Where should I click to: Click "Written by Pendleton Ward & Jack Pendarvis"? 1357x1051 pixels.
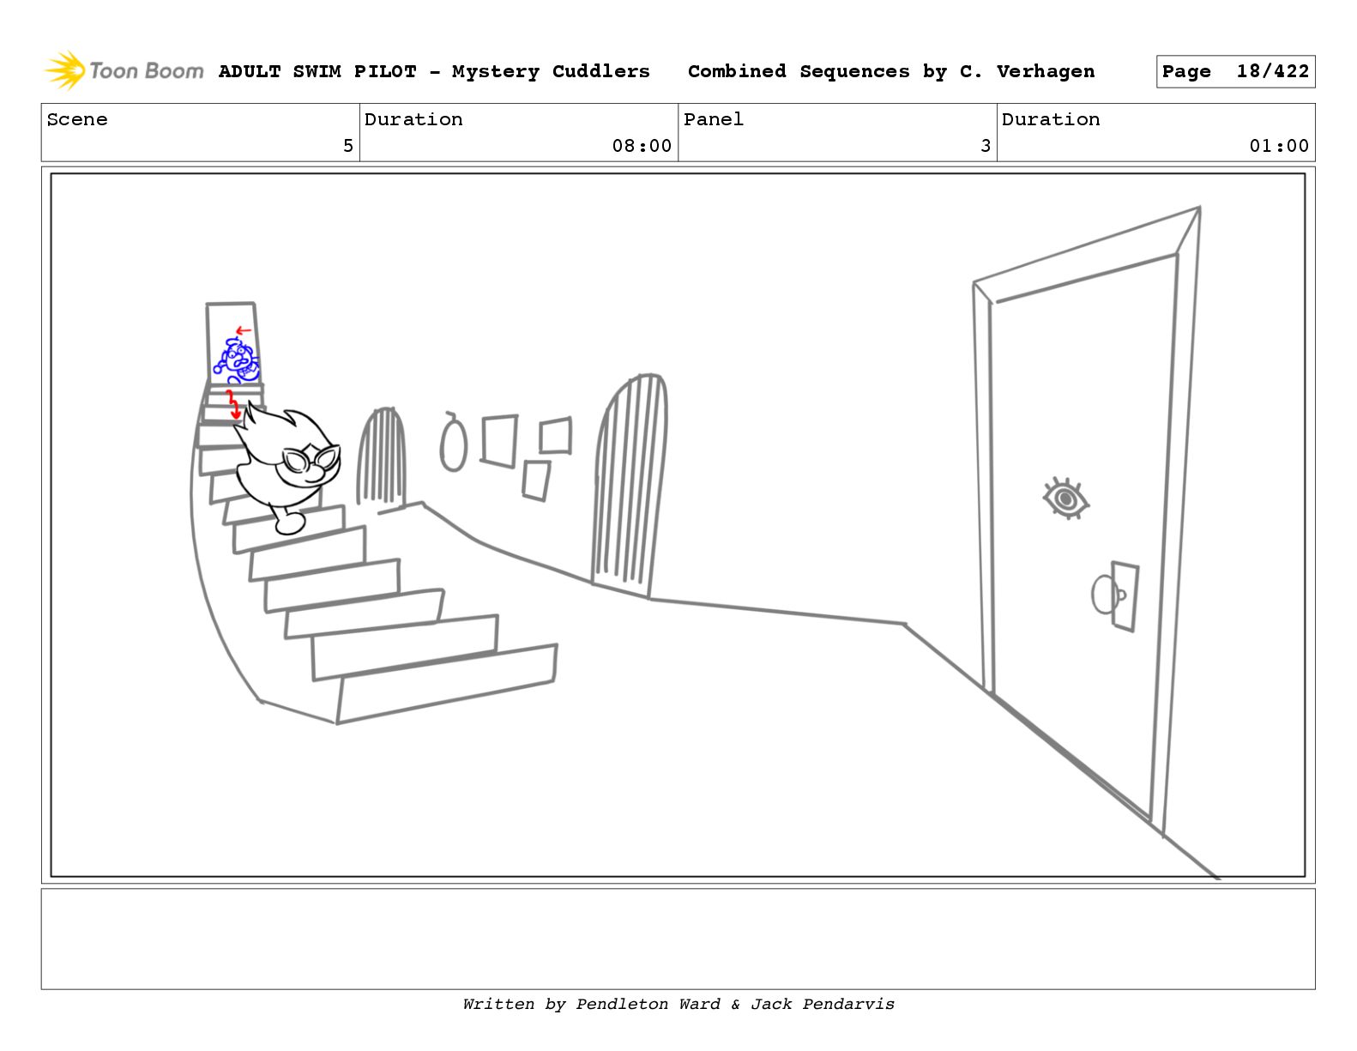678,1004
